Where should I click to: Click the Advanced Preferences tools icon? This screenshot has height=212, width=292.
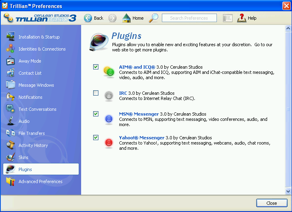[10, 181]
